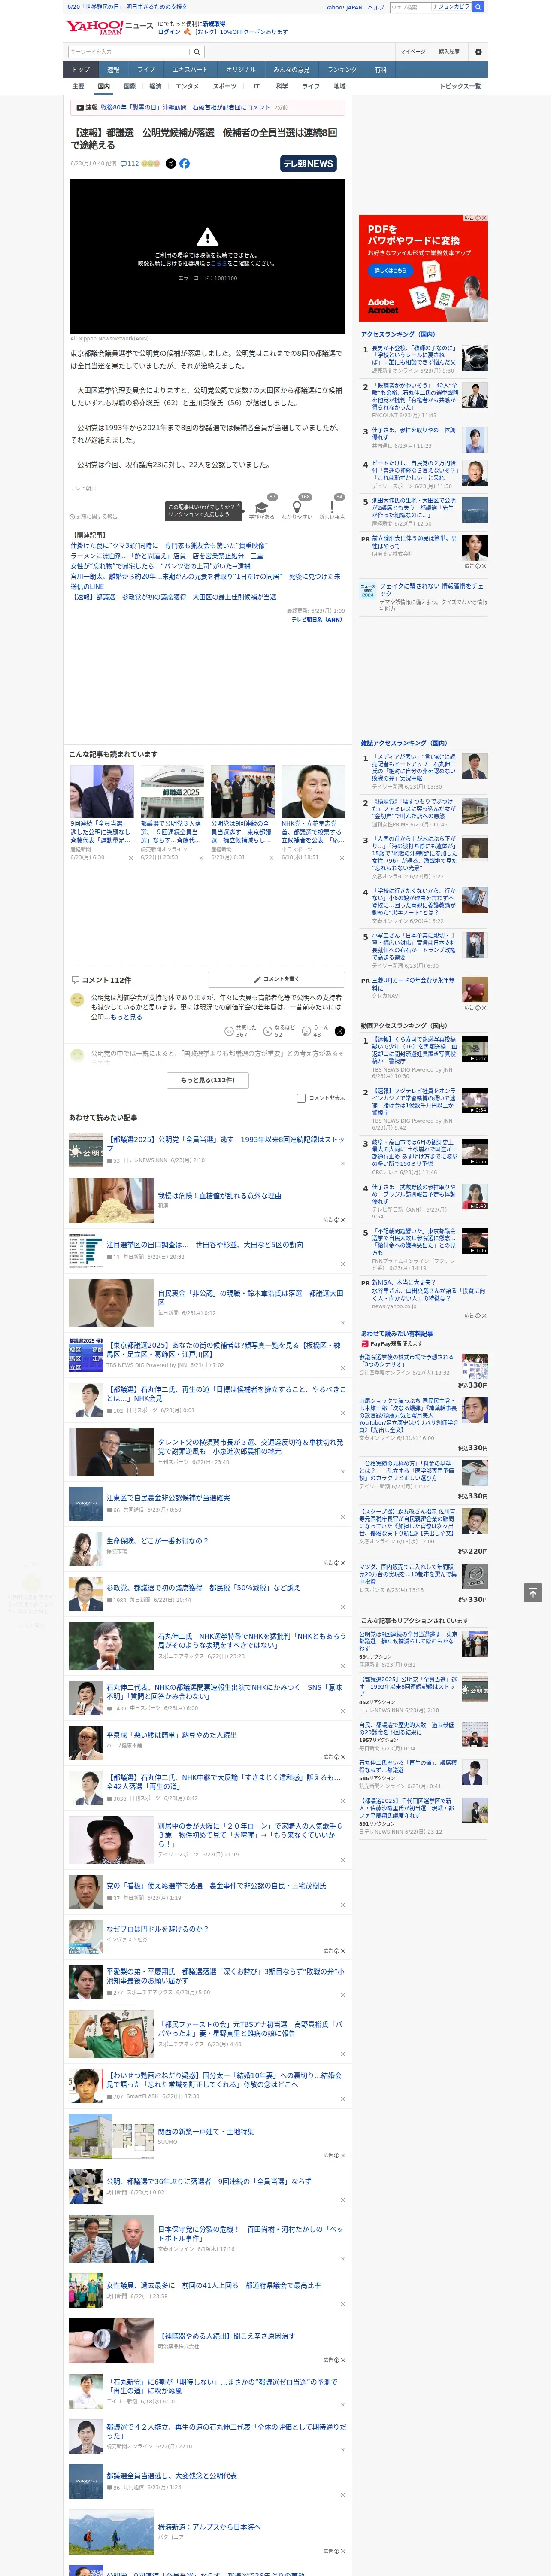Open トピックス一覧 link

pyautogui.click(x=460, y=86)
